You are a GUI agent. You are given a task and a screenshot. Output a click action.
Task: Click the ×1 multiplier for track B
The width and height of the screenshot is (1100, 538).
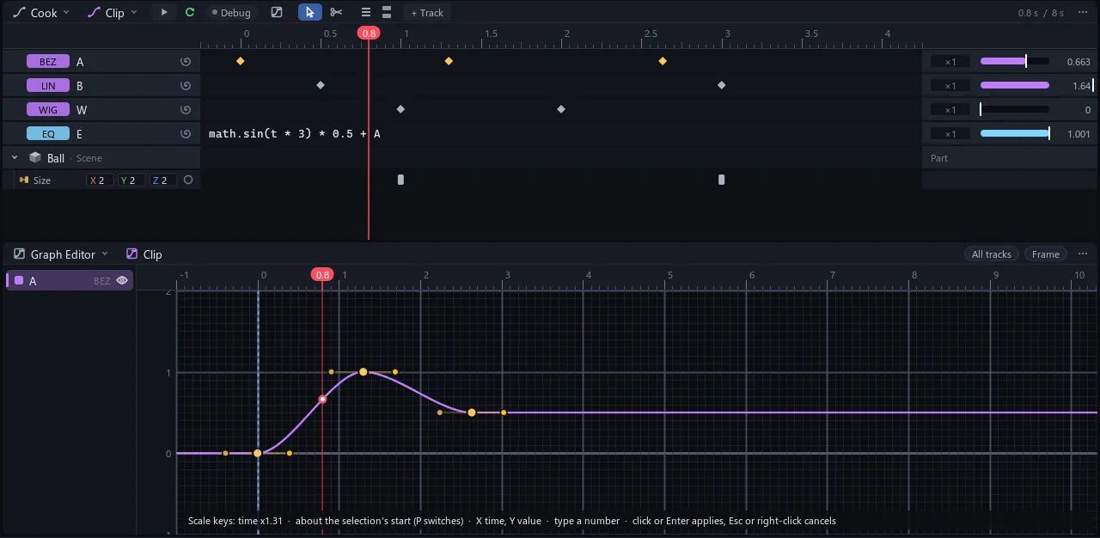[950, 86]
